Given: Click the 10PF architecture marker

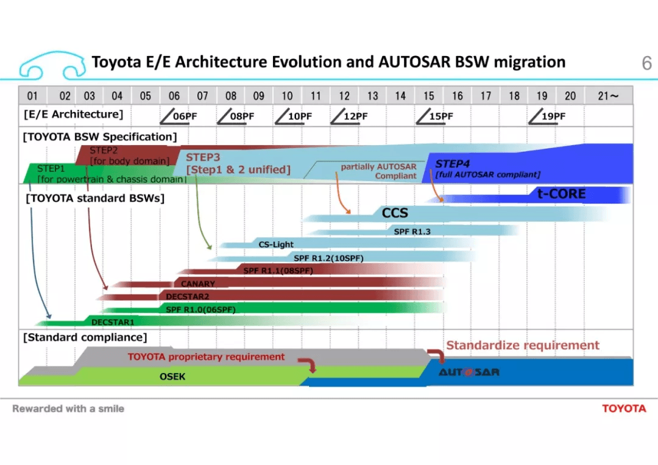Looking at the screenshot, I should (293, 116).
